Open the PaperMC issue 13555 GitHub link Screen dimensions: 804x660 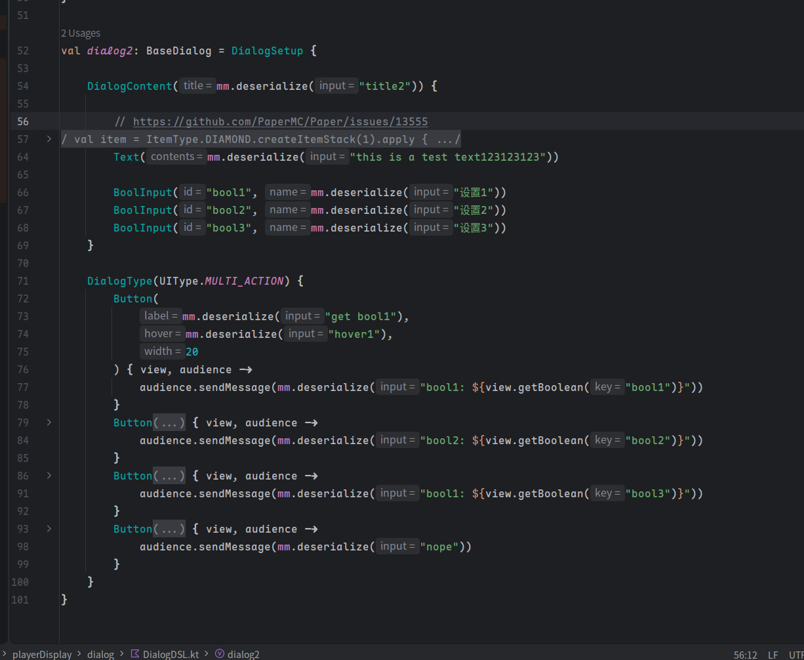tap(281, 121)
